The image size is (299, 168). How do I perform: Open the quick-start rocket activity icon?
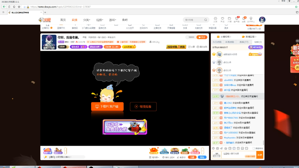47,151
